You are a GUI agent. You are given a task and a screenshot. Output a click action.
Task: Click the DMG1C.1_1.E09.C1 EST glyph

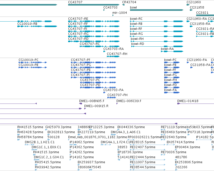pos(34,150)
